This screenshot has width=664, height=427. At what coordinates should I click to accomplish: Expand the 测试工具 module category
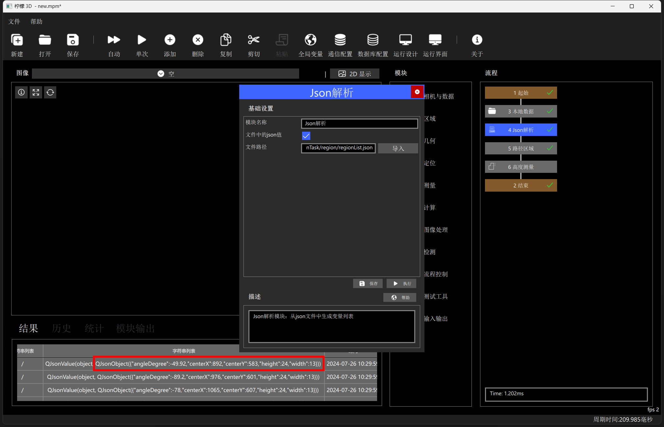(x=436, y=296)
